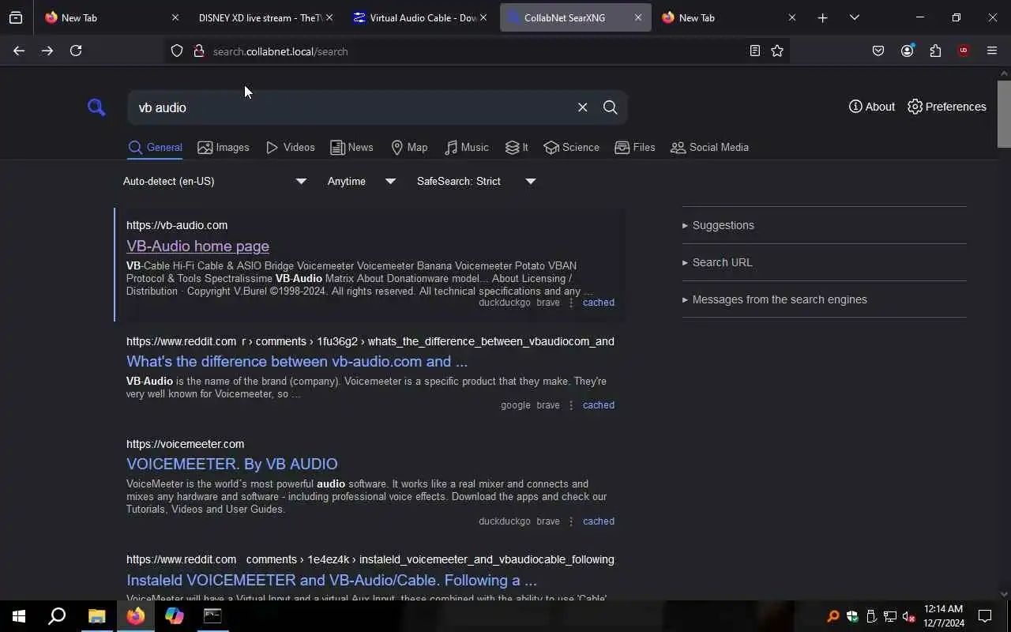Expand Messages from the search engines
The height and width of the screenshot is (632, 1011).
tap(775, 299)
